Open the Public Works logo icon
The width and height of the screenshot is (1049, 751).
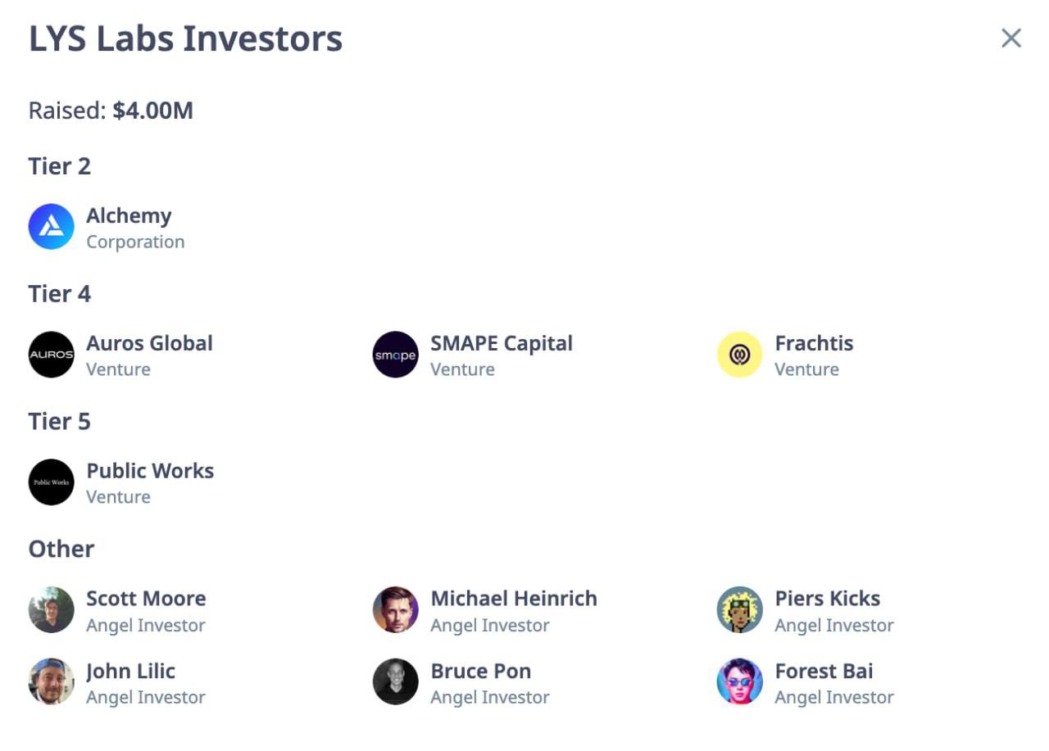point(52,482)
